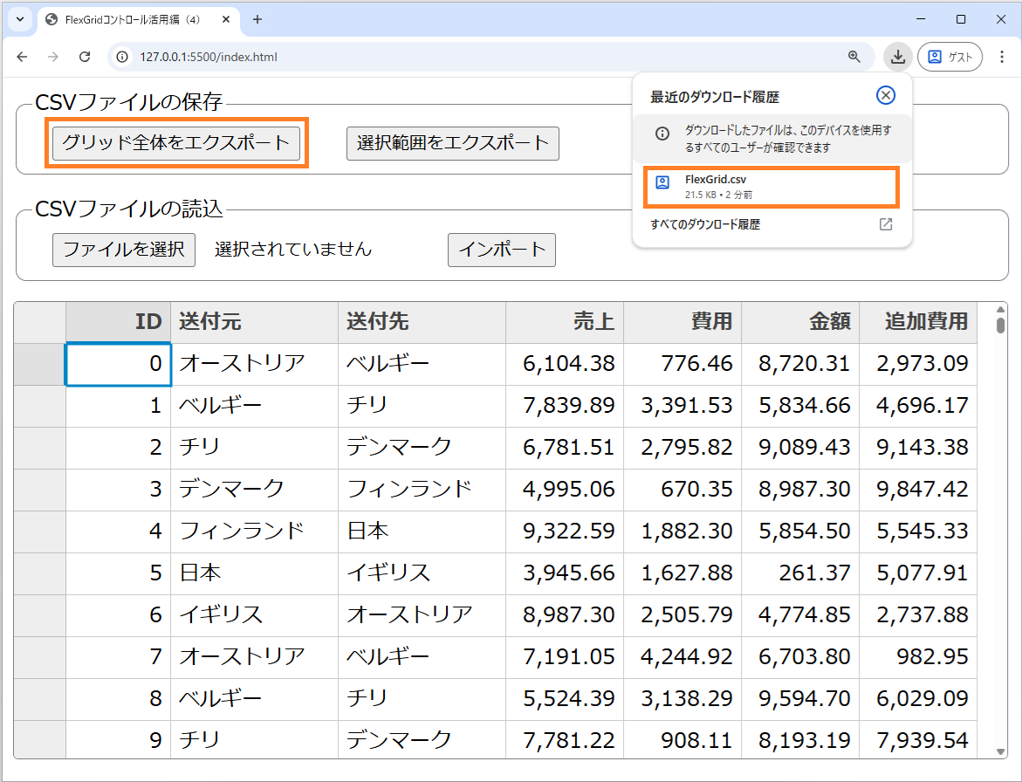
Task: Click the forward navigation arrow
Action: point(53,57)
